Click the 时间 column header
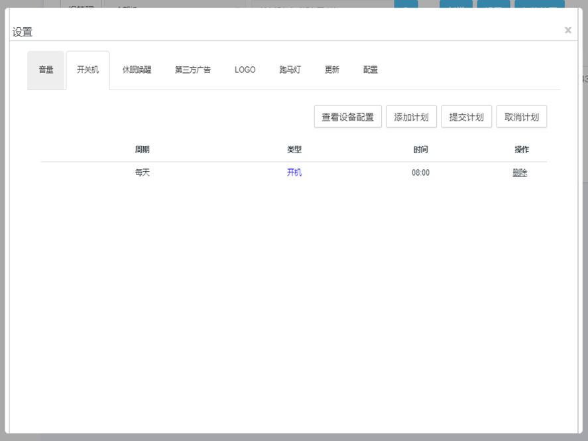The height and width of the screenshot is (441, 588). point(420,150)
